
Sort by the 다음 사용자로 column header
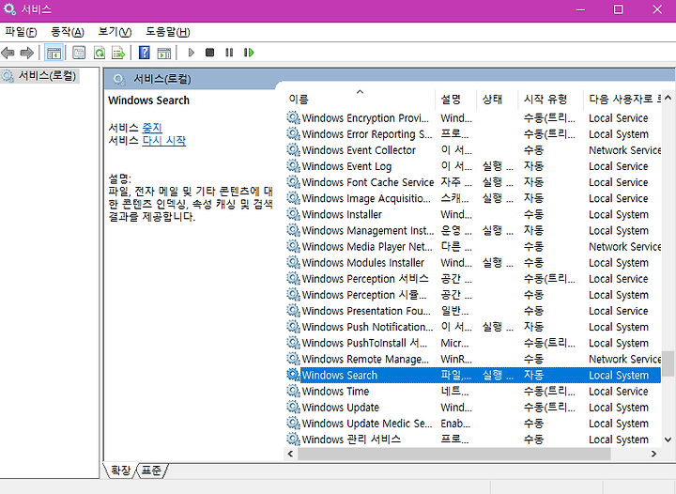pos(622,100)
